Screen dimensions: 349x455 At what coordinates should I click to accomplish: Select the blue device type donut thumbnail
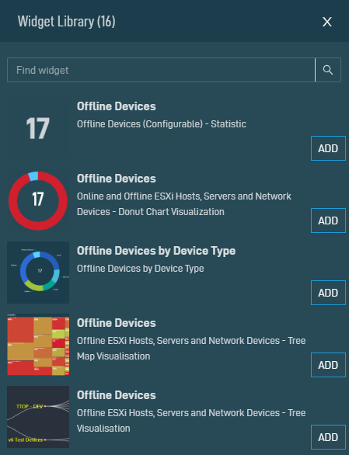[x=38, y=273]
